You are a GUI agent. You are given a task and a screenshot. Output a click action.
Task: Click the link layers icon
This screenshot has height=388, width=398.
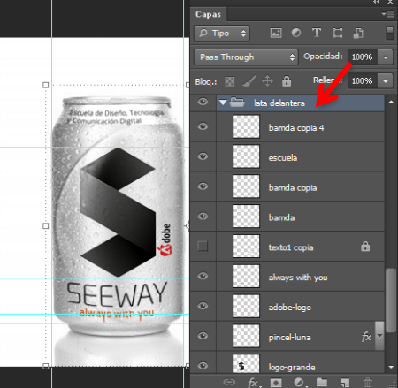pos(229,382)
